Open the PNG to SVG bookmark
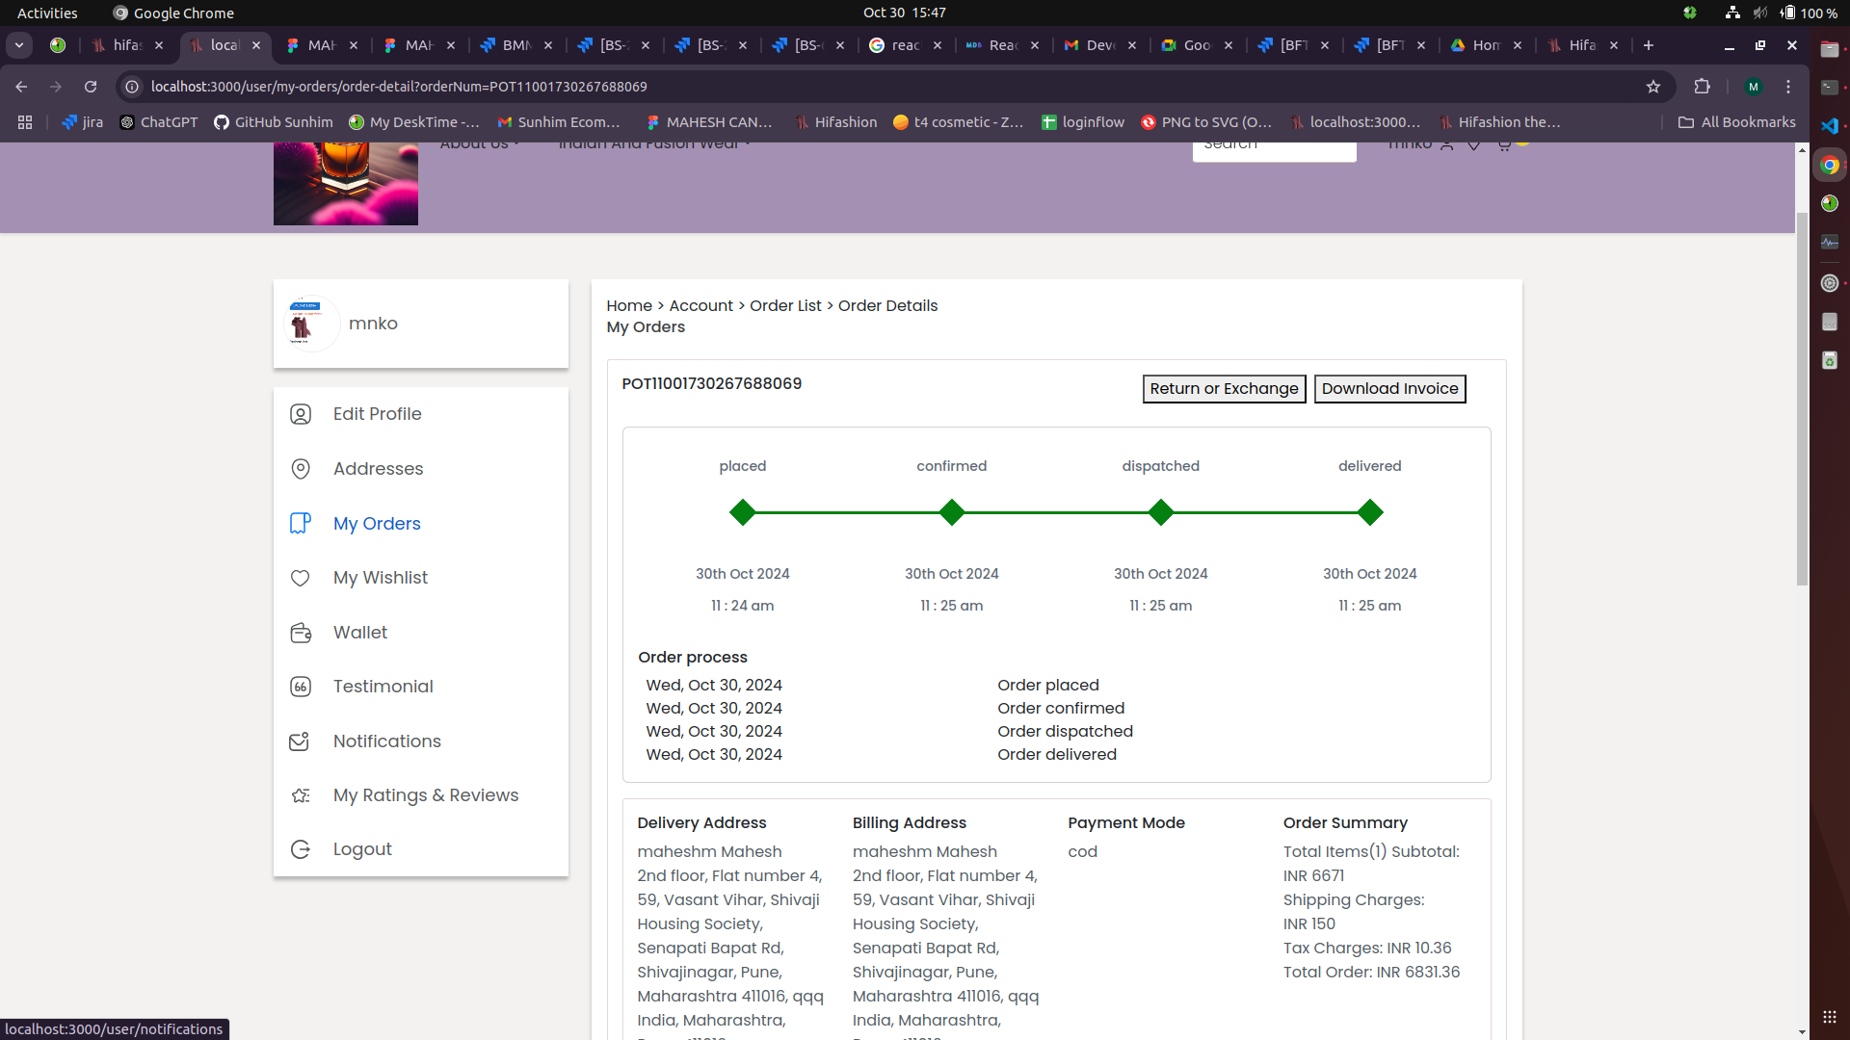The height and width of the screenshot is (1040, 1850). 1206,122
